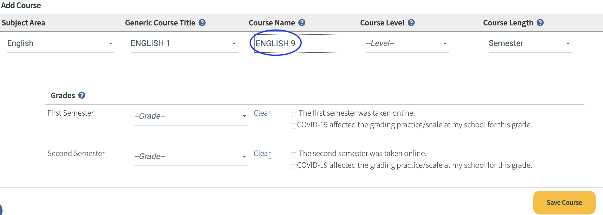Viewport: 603px width, 215px height.
Task: Click the partial blue circle at bottom-left corner
Action: [1, 210]
